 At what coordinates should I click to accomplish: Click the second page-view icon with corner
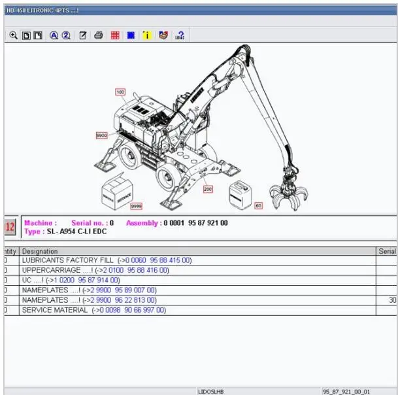click(38, 35)
